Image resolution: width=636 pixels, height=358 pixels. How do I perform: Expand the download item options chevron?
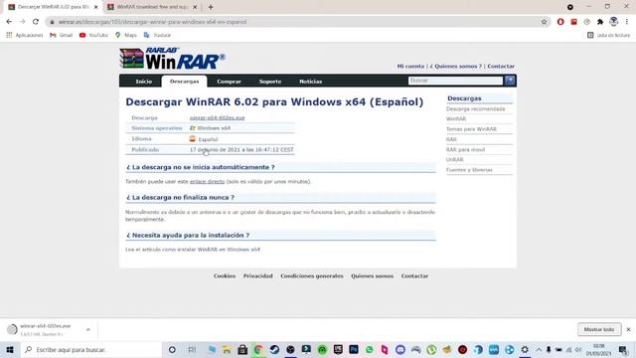(x=88, y=329)
